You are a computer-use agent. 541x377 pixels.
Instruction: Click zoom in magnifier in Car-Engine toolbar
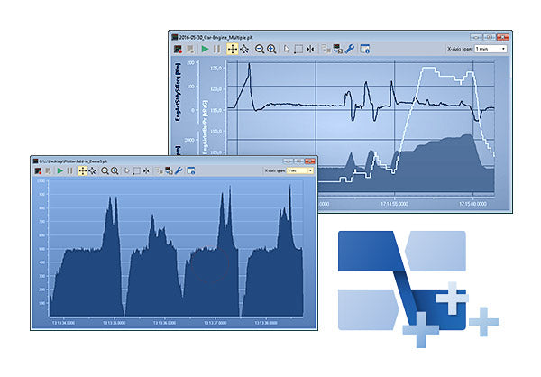271,50
